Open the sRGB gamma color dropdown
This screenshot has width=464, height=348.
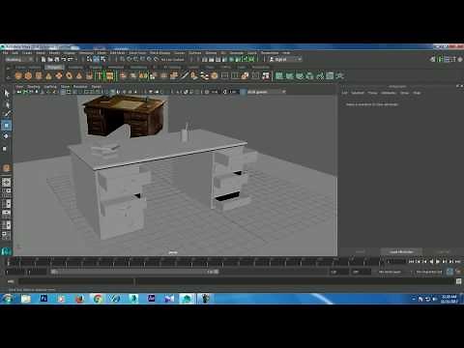266,92
